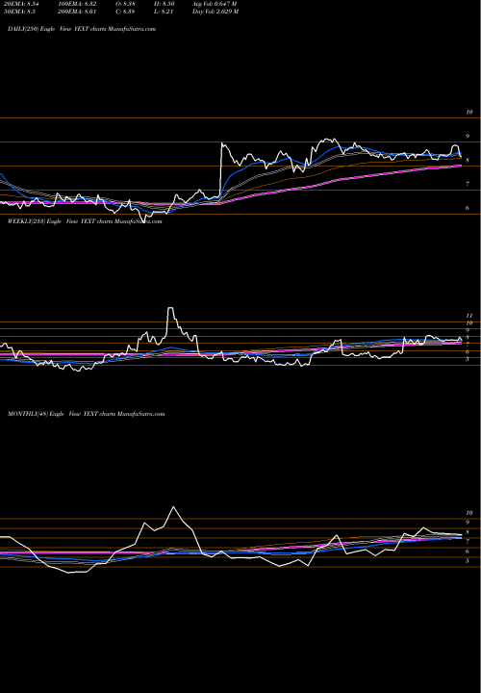This screenshot has width=481, height=693.
Task: Click the 8 price label on the monthly chart
Action: coord(468,532)
